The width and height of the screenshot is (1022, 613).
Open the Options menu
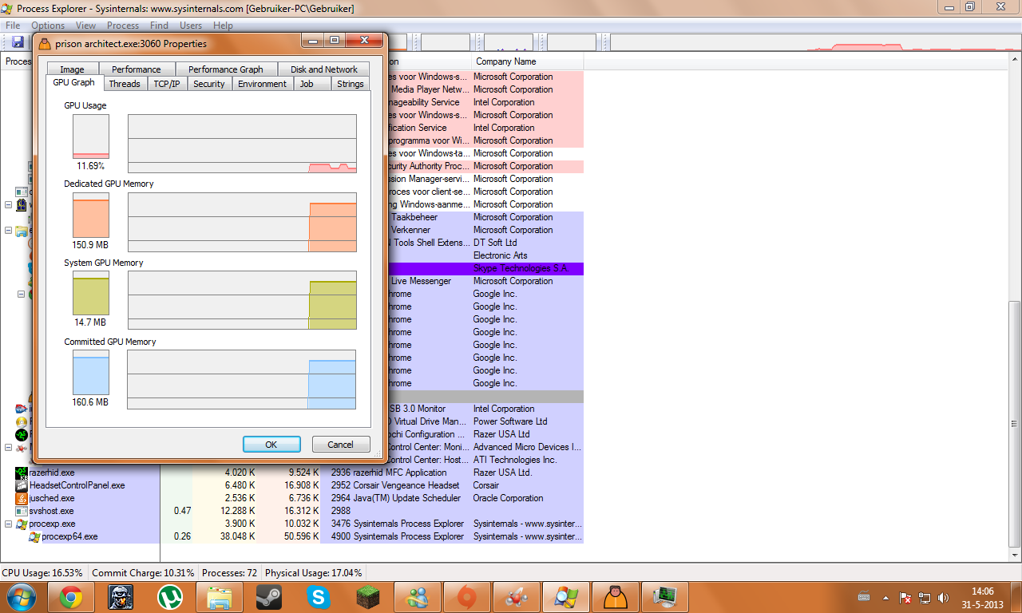pyautogui.click(x=48, y=26)
